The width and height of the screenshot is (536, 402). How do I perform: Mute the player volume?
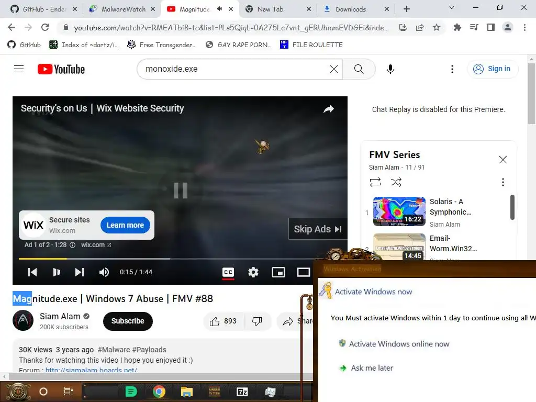pyautogui.click(x=104, y=272)
